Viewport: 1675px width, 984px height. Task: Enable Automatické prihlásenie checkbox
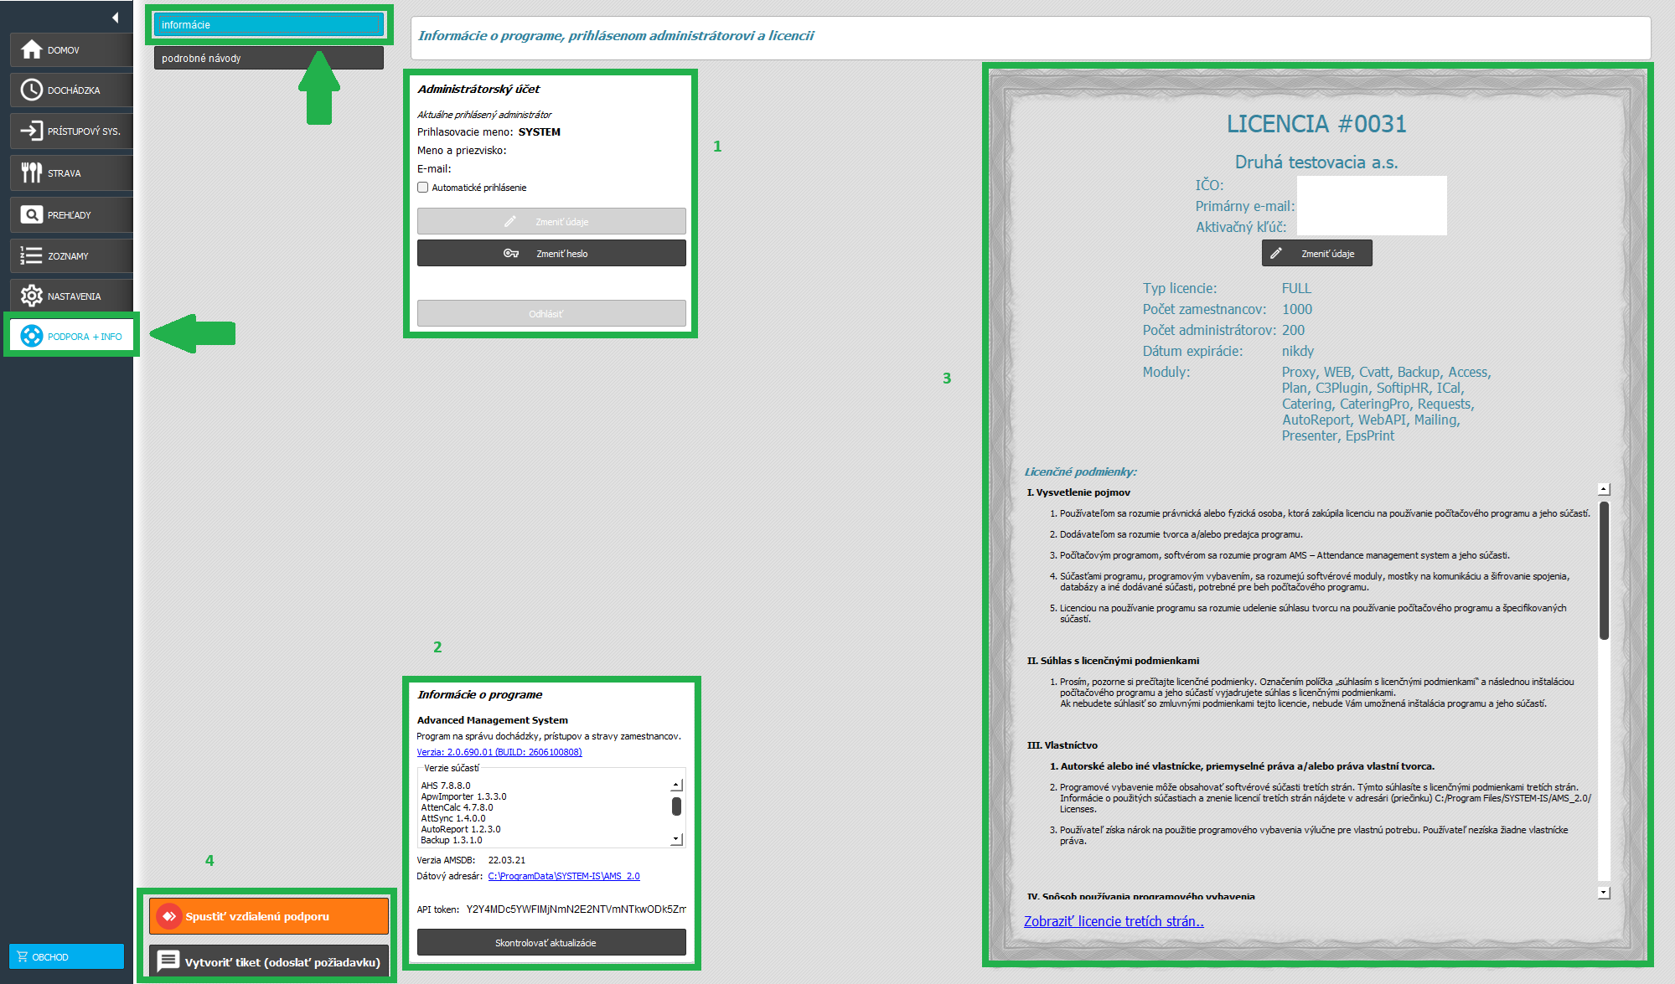[x=423, y=188]
